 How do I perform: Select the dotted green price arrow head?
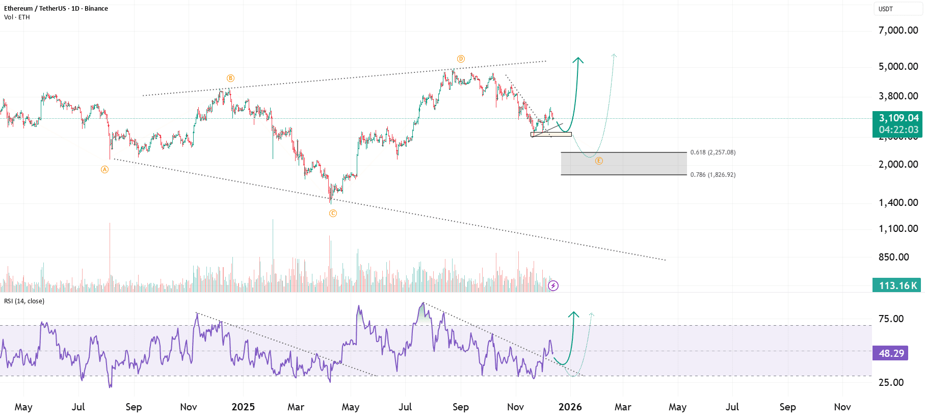click(x=614, y=55)
